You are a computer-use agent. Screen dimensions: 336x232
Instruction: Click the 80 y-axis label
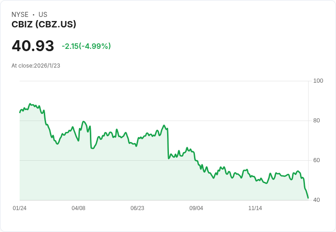(x=316, y=121)
